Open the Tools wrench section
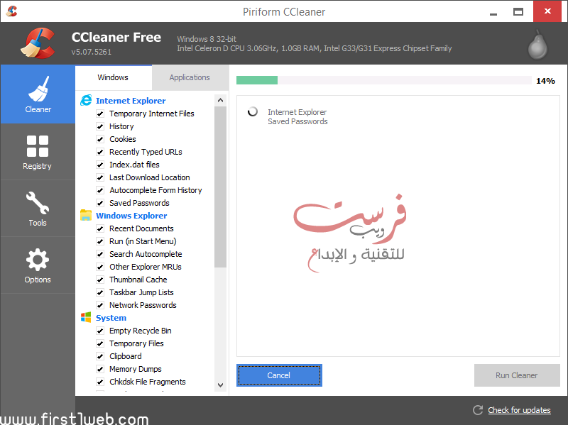568x425 pixels. click(x=38, y=209)
